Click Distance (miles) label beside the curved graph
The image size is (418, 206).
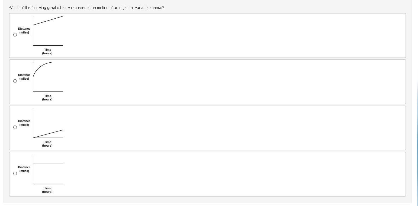click(x=24, y=77)
